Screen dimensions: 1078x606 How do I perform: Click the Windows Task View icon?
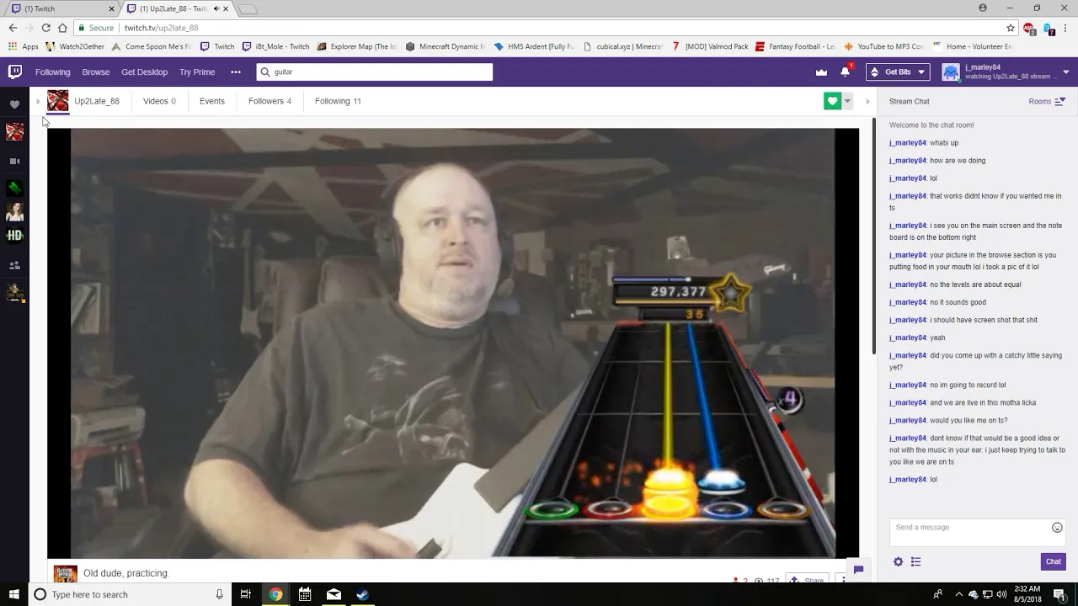246,594
